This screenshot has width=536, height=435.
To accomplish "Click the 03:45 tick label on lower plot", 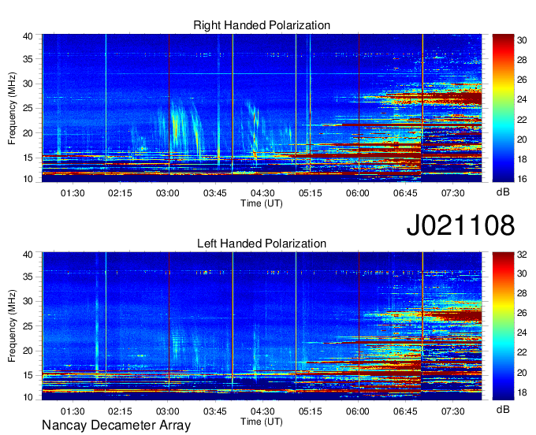I will (215, 411).
